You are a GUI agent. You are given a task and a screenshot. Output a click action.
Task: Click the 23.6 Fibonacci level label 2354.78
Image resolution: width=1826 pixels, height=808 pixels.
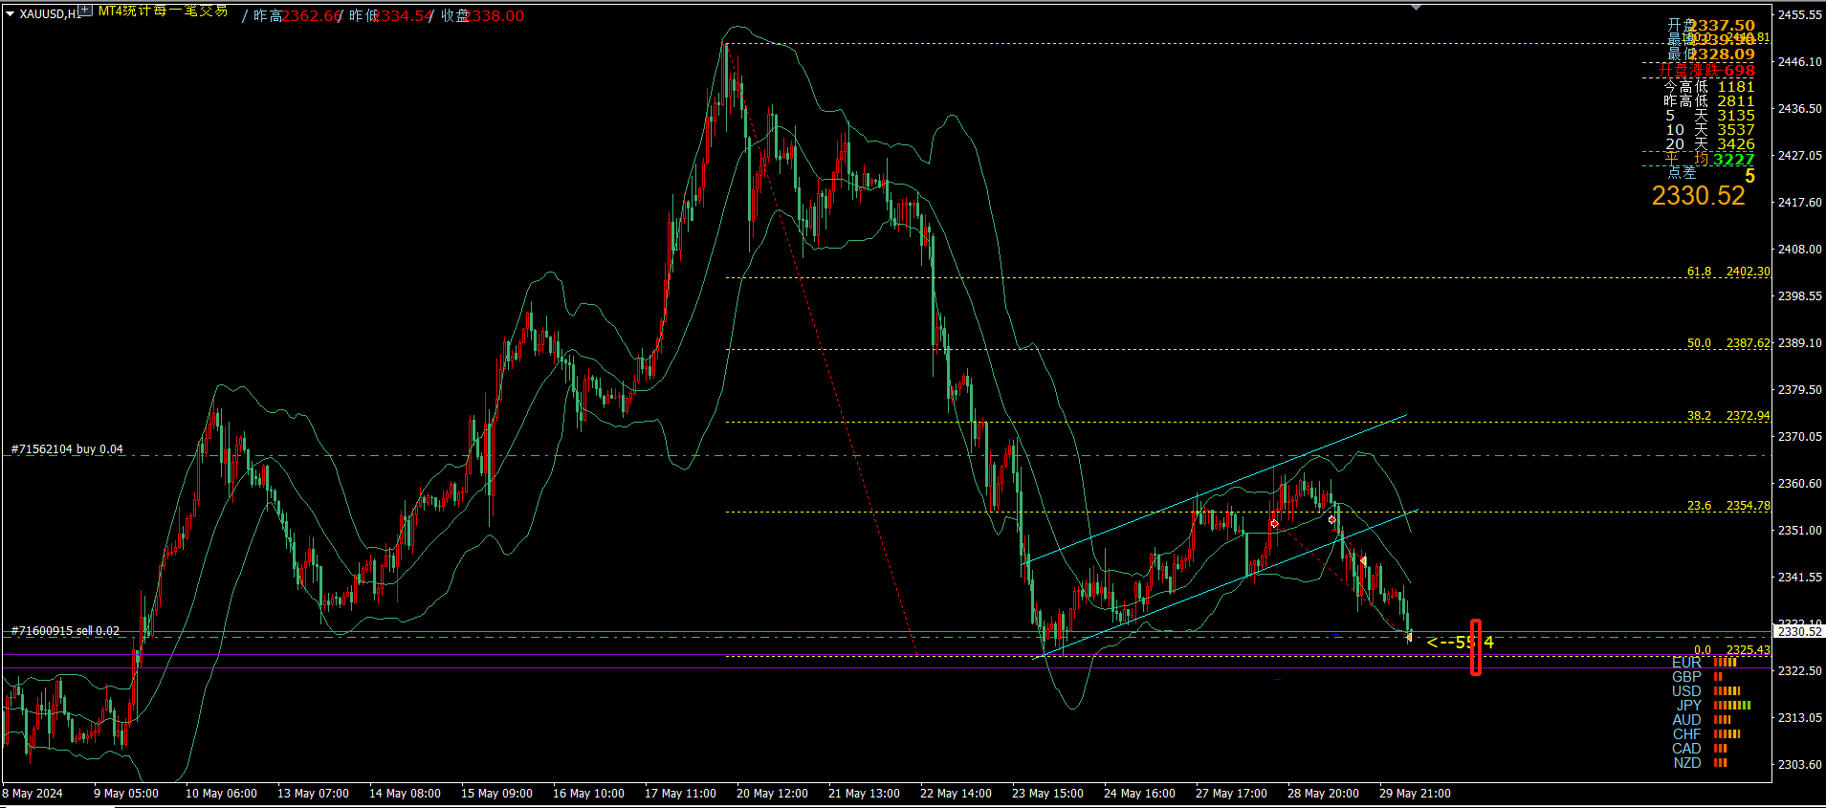coord(1728,506)
